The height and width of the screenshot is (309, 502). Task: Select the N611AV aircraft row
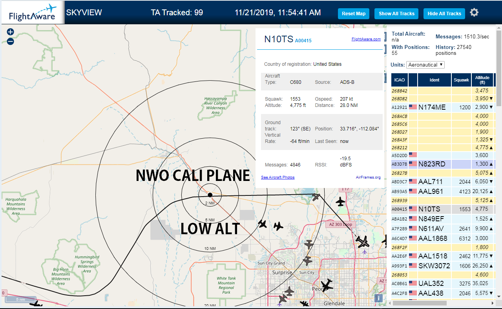[443, 228]
